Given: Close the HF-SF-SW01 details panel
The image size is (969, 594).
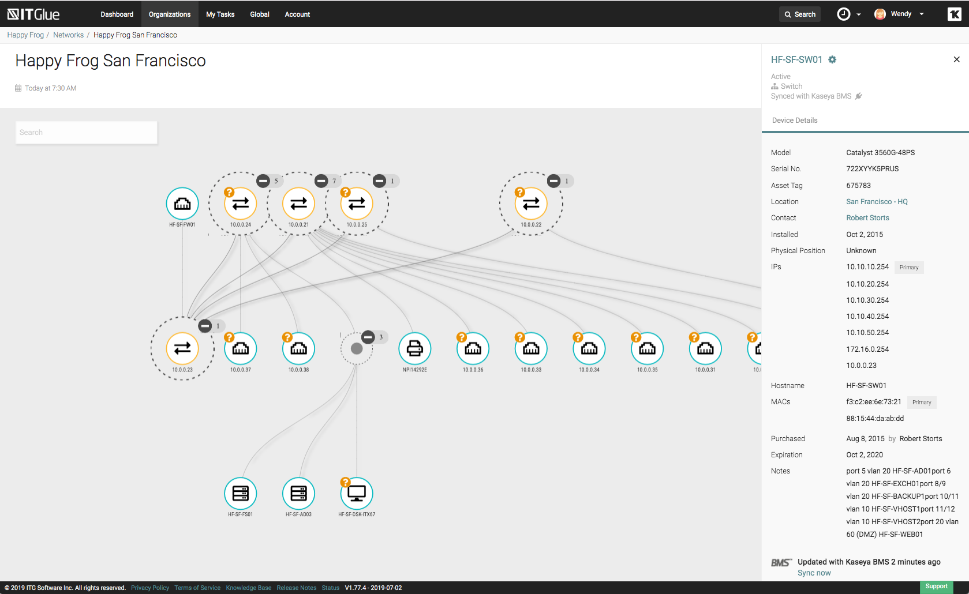Looking at the screenshot, I should [x=956, y=59].
